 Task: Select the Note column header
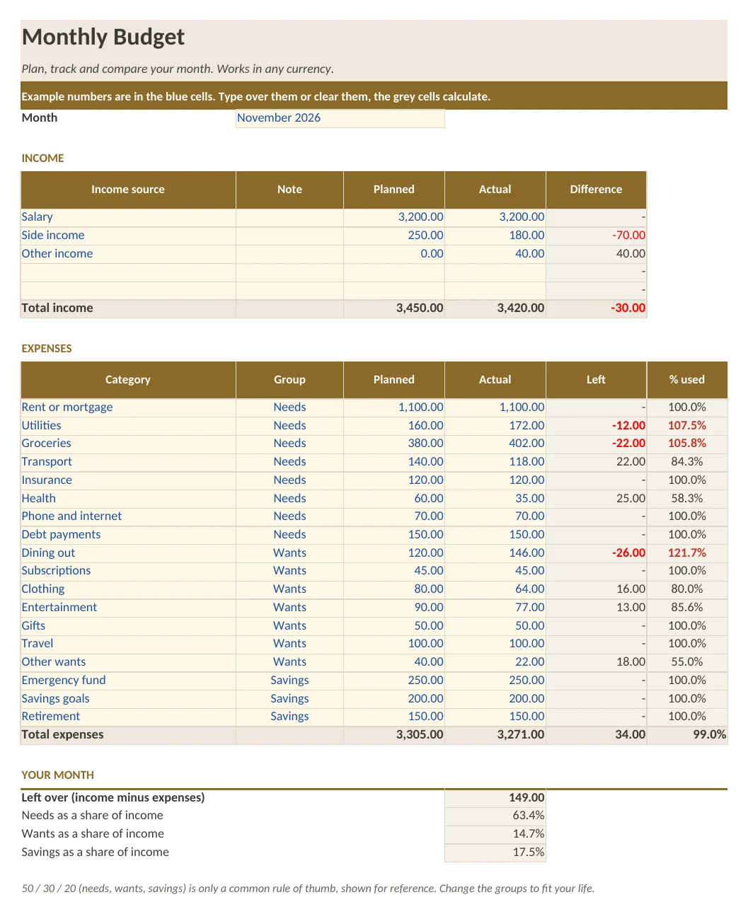click(x=289, y=190)
